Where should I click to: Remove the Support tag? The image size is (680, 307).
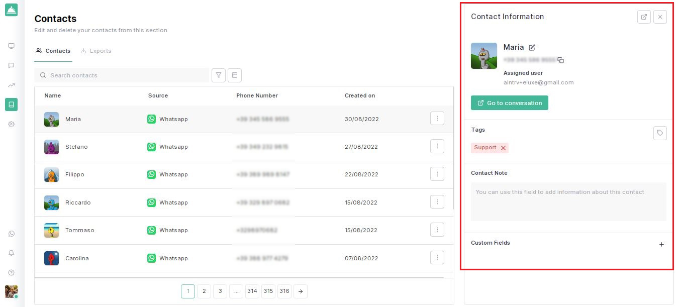point(503,148)
